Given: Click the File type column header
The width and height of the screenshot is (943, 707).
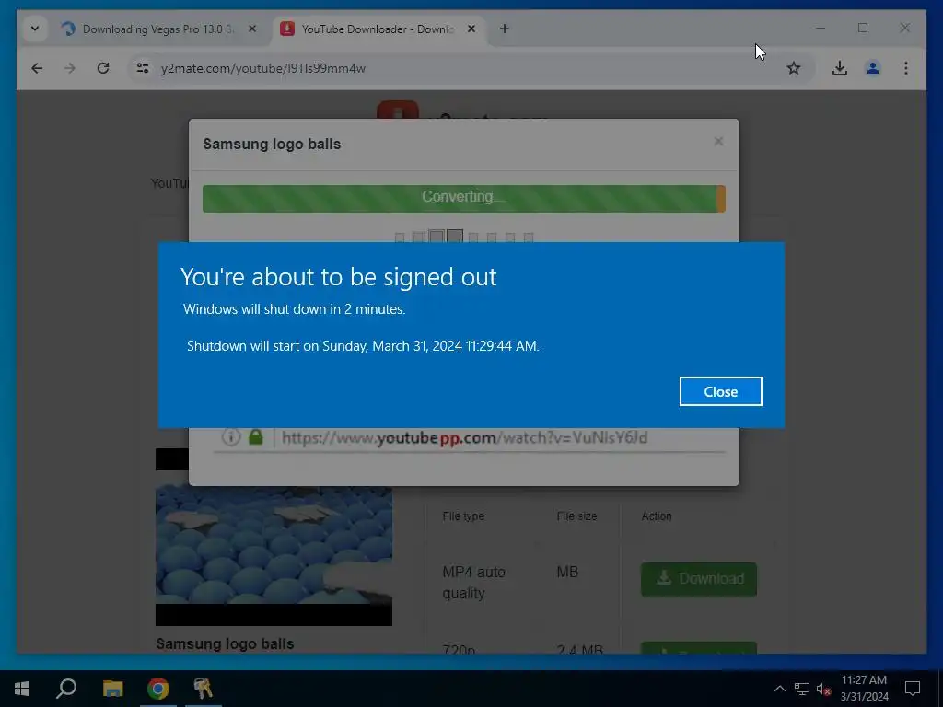Looking at the screenshot, I should click(463, 516).
